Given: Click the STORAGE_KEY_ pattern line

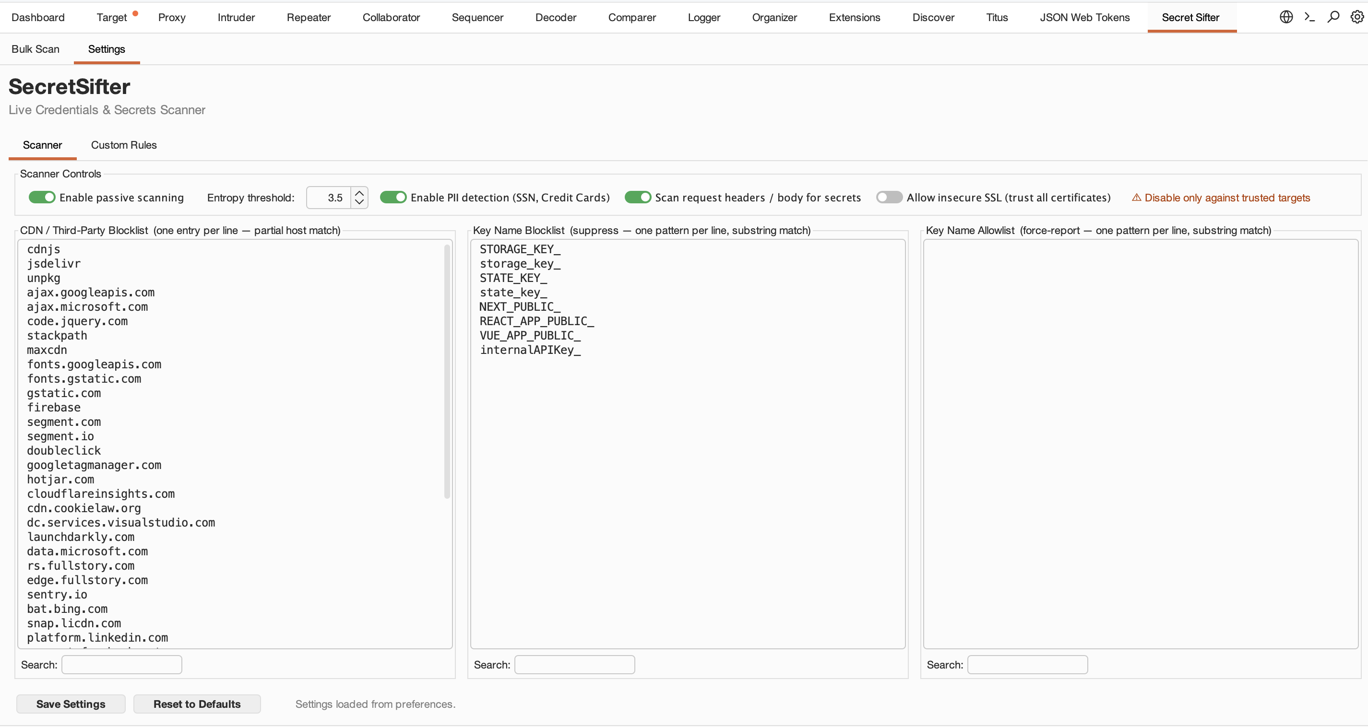Looking at the screenshot, I should pos(520,249).
